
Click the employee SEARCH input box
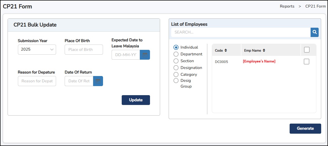(241, 32)
